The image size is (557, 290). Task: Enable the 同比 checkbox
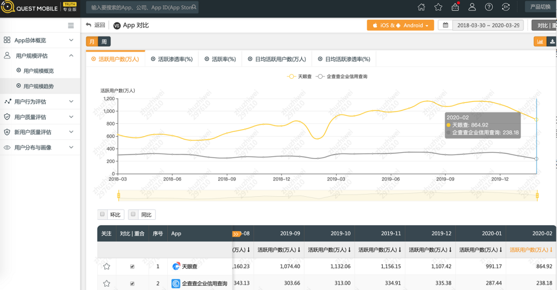coord(133,214)
